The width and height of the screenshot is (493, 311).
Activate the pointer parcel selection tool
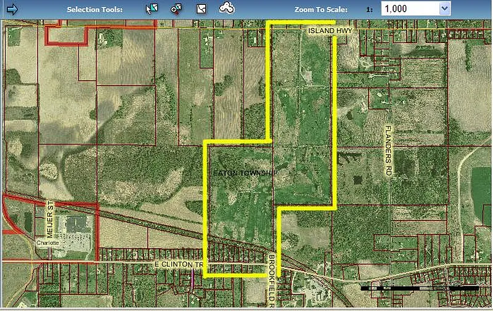[151, 9]
